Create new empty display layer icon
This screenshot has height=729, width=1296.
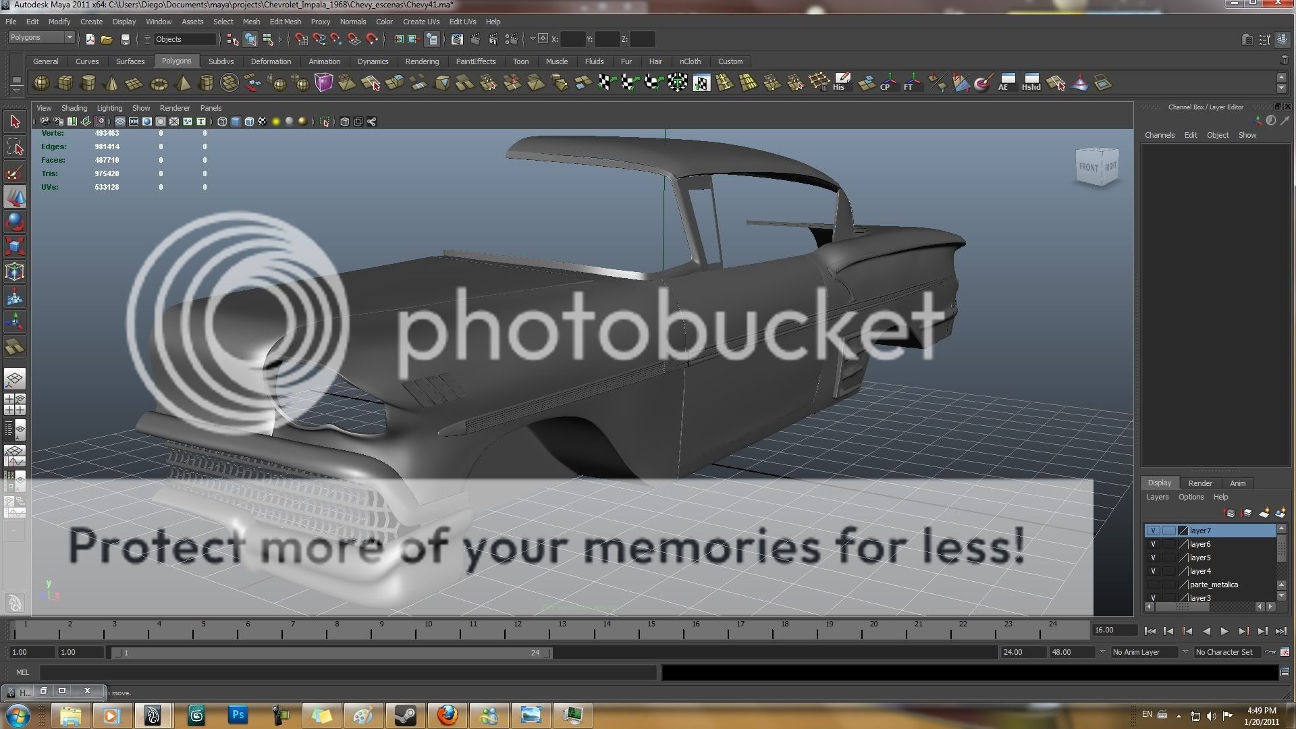pos(1264,514)
